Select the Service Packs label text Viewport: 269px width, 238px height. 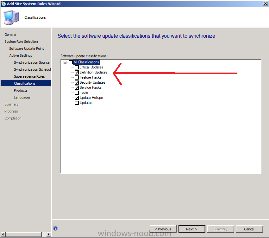tap(91, 87)
